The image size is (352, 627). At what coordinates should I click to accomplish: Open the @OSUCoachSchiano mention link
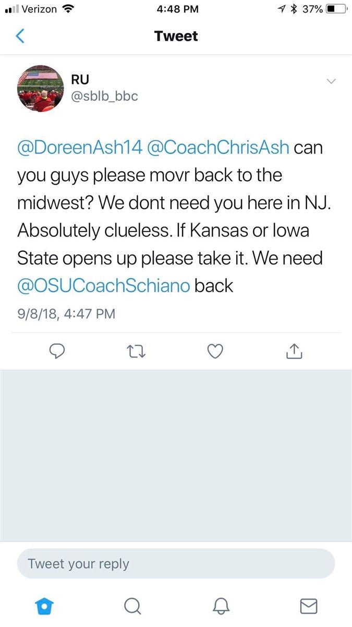tap(103, 285)
